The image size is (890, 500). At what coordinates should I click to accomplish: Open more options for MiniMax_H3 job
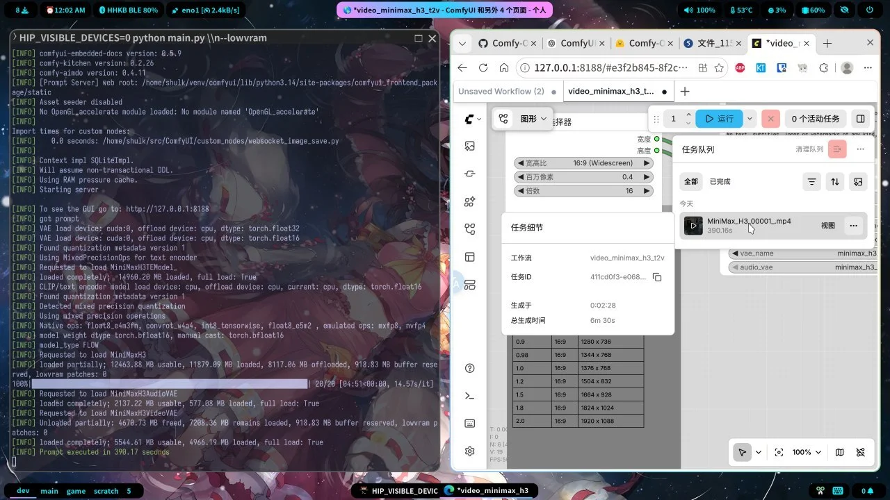[853, 226]
